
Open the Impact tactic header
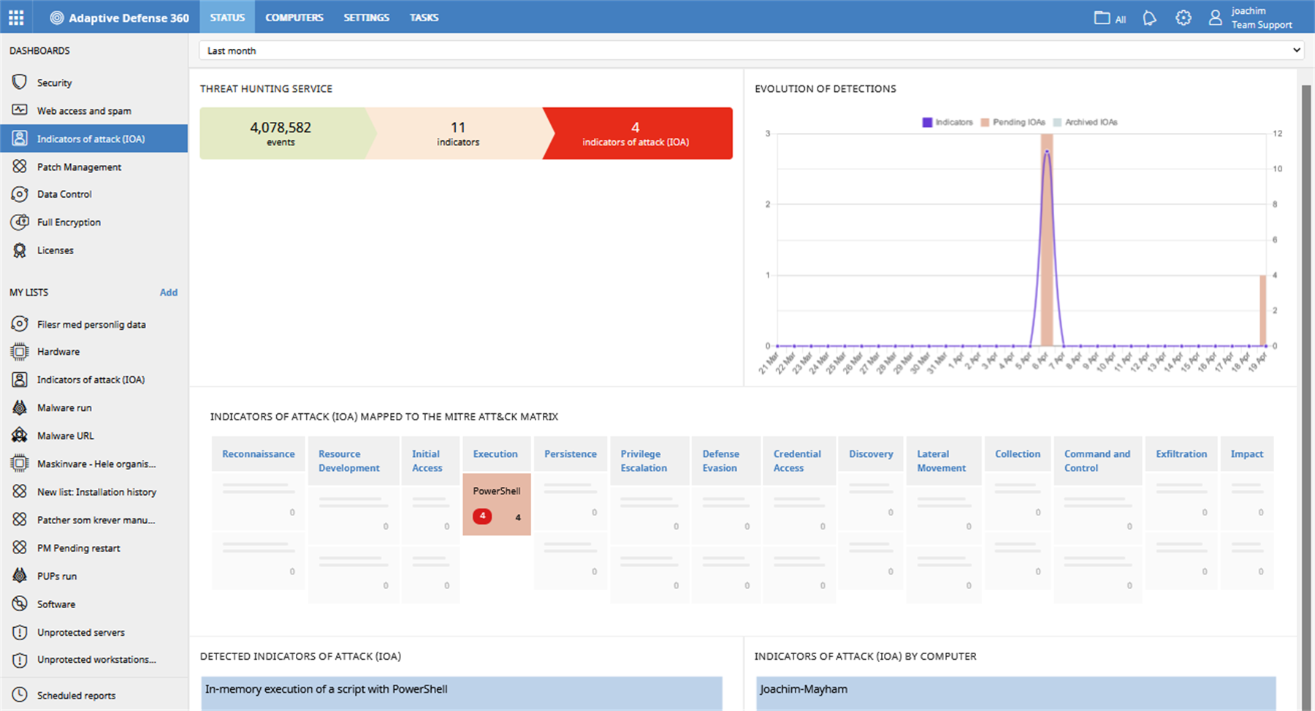coord(1247,454)
